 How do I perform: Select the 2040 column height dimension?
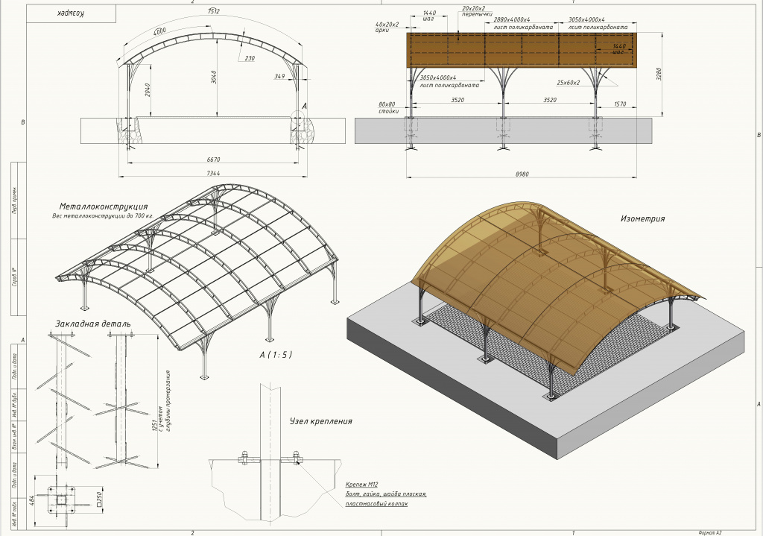pyautogui.click(x=148, y=90)
